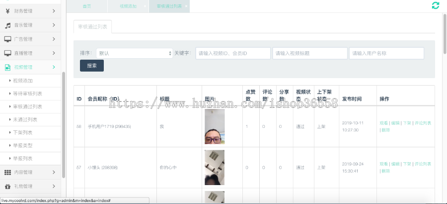Expand the 直播管理 chevron arrow
This screenshot has width=447, height=204.
54,53
